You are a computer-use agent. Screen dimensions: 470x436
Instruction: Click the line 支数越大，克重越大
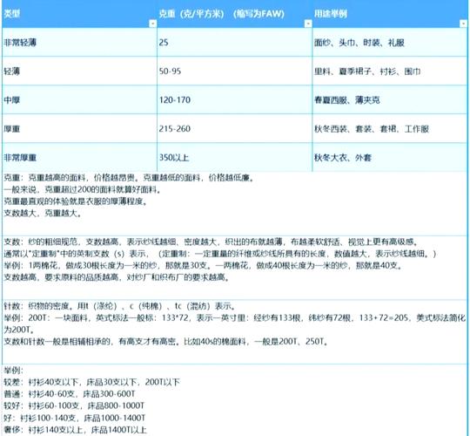coord(43,213)
